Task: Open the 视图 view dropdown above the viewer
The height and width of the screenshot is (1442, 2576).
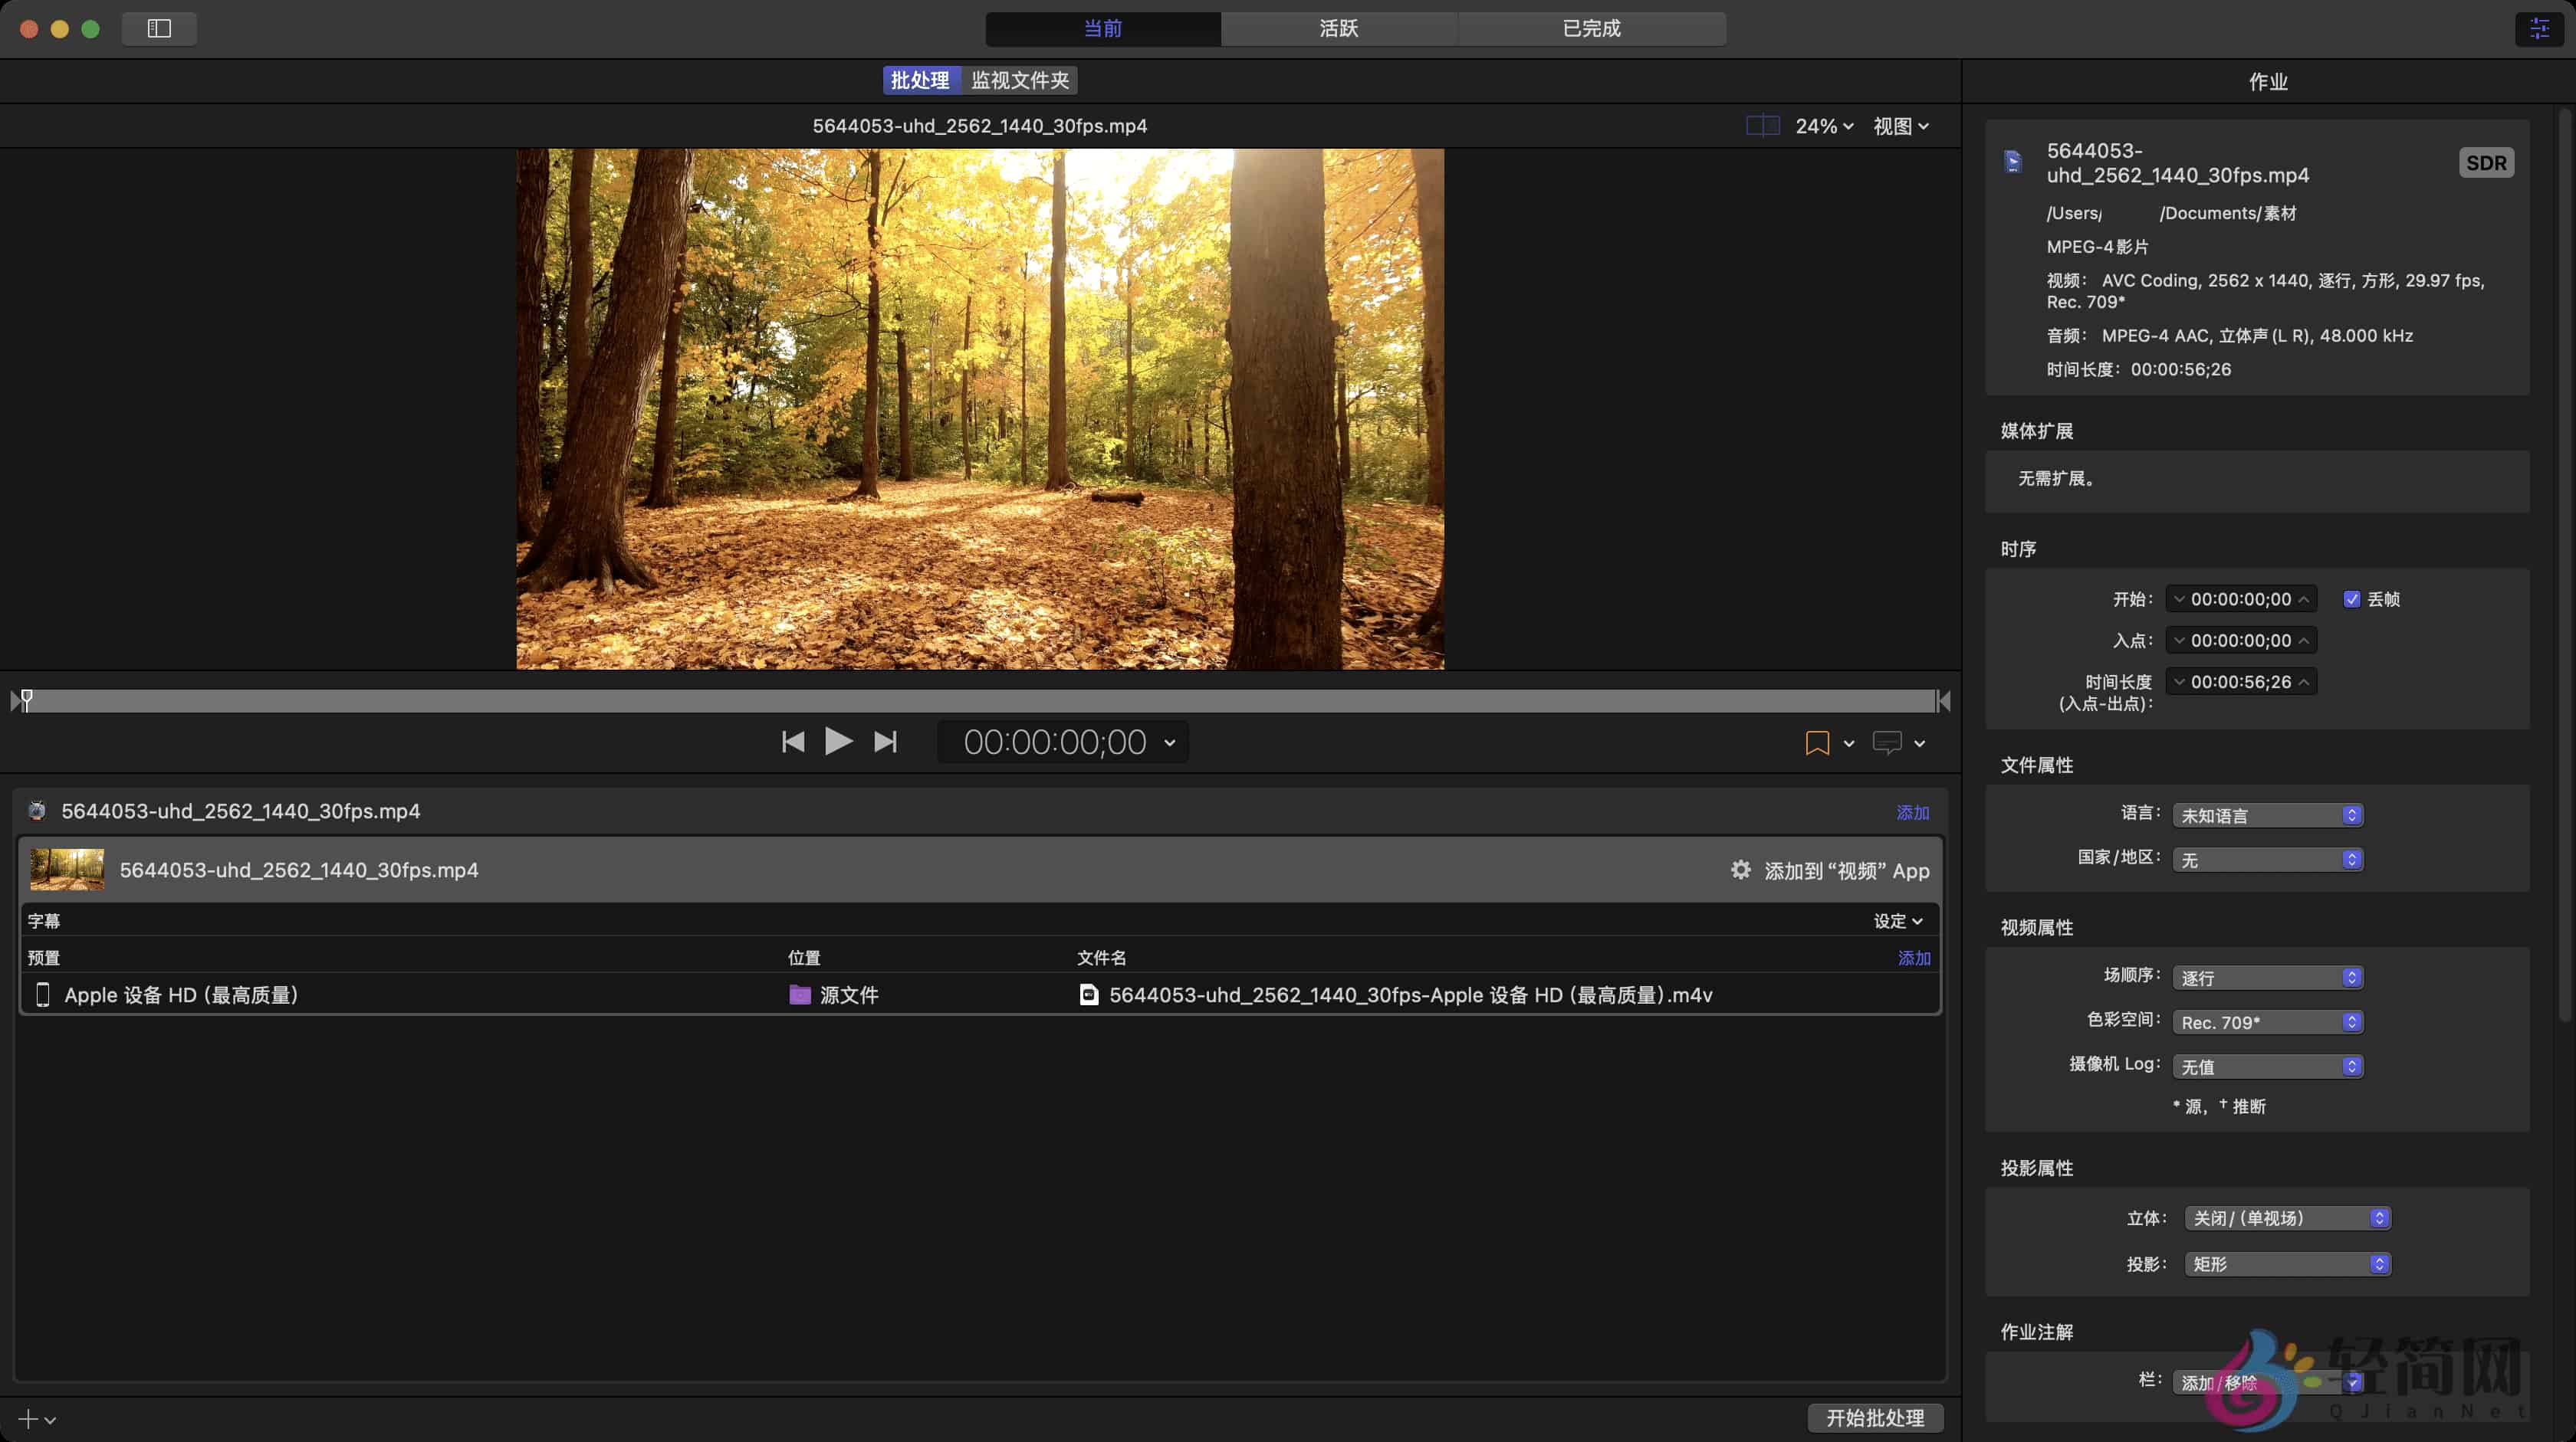Action: 1898,125
